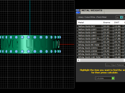125x93 pixels.
Task: Select the Yellow Gold:18KY row
Action: point(101,36)
